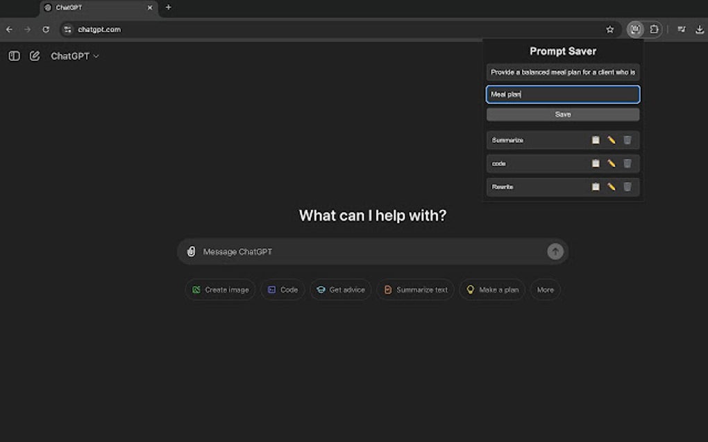Toggle the ChatGPT sidebar panel icon

point(14,55)
